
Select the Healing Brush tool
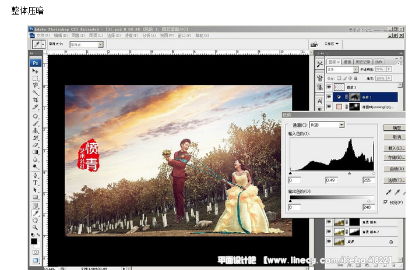coord(35,116)
